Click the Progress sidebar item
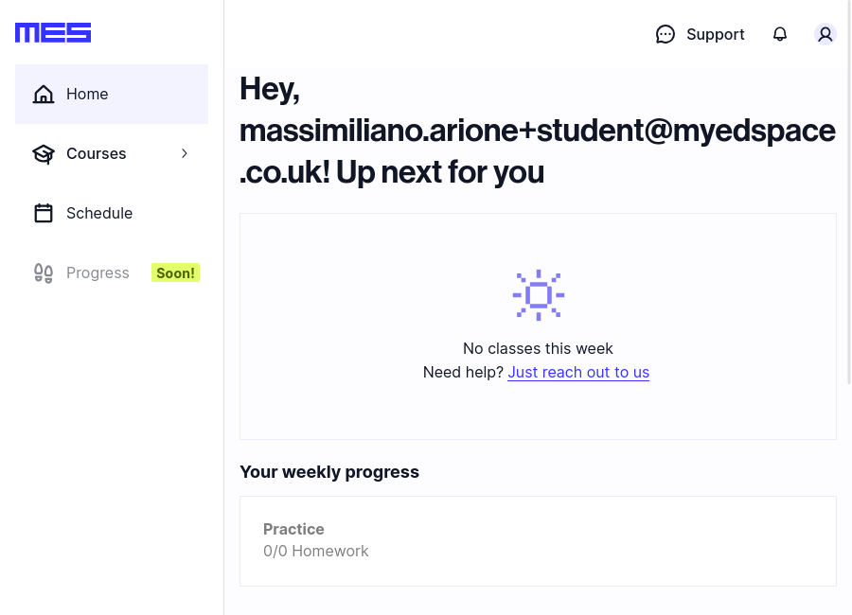The width and height of the screenshot is (852, 615). coord(98,272)
